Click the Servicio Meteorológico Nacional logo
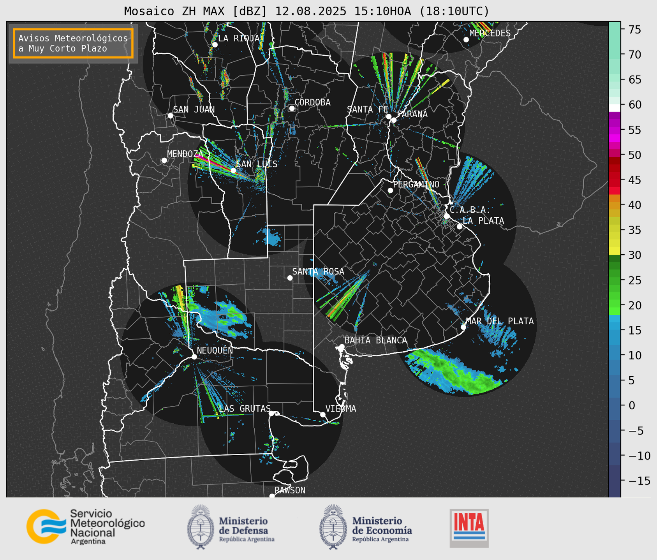Image resolution: width=657 pixels, height=560 pixels. 86,527
